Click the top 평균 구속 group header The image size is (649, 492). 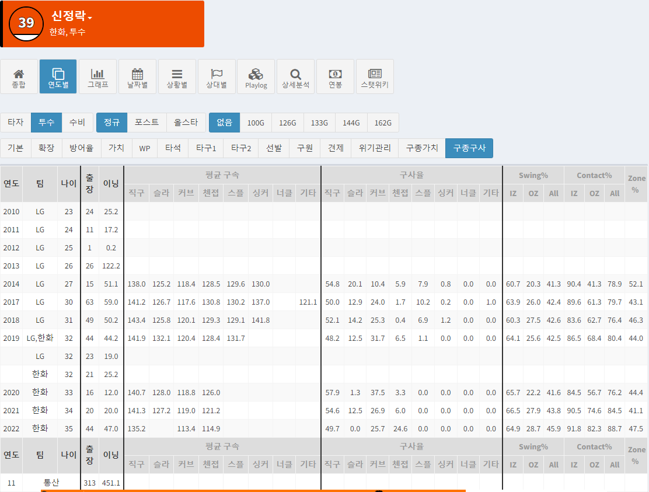[x=222, y=176]
